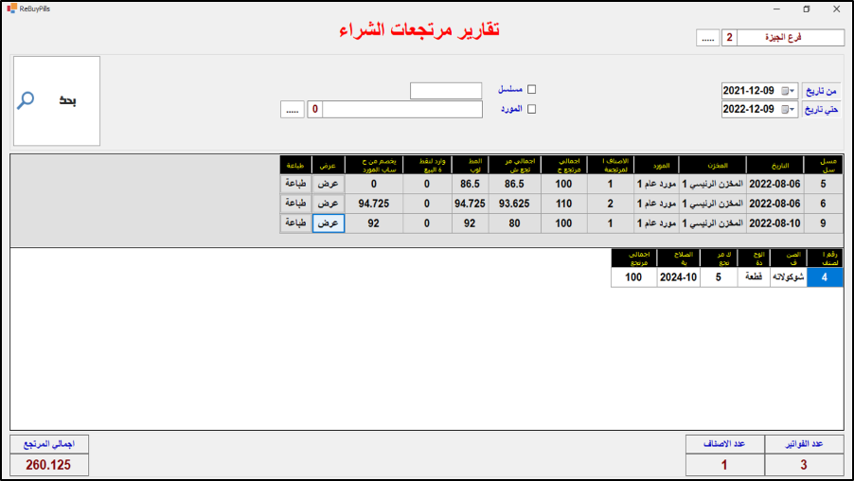Screen dimensions: 854x481
Task: Click the browse button beside the branch field
Action: click(708, 38)
